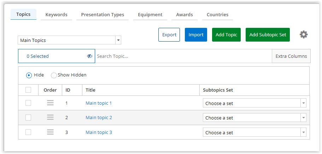This screenshot has width=322, height=154.
Task: Click the Search Topic input field
Action: 183,56
